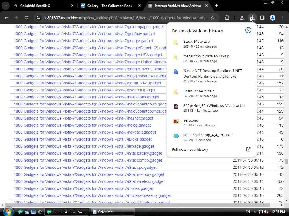Viewport: 289px width, 216px height.
Task: Expand hidden system tray icons arrow
Action: tap(255, 212)
